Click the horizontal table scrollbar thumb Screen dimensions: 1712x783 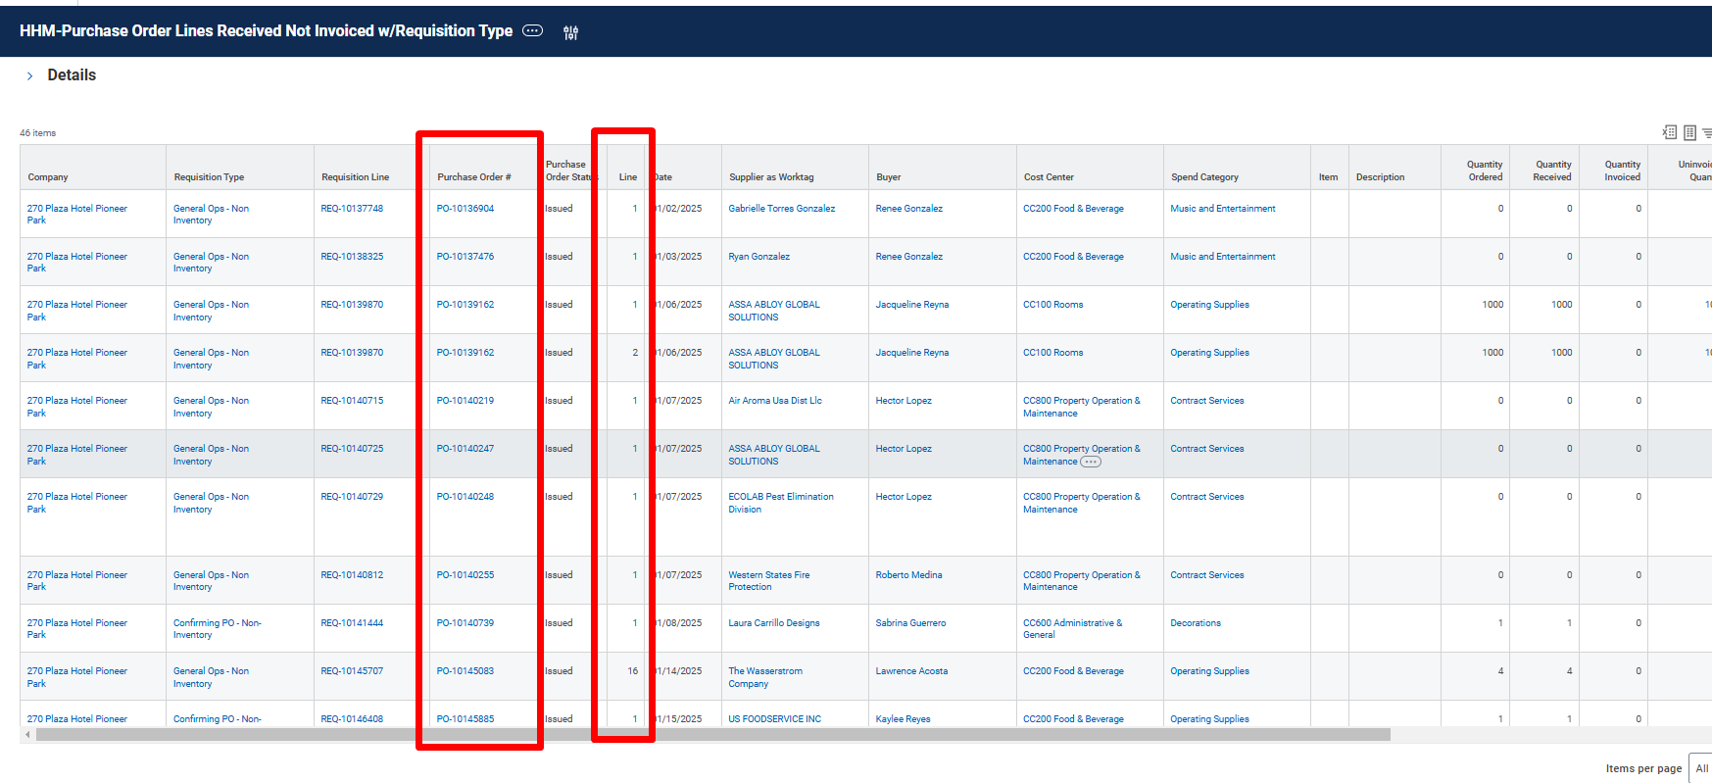[x=713, y=734]
